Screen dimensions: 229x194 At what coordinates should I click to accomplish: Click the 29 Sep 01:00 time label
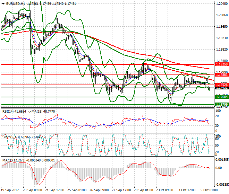pos(144,191)
